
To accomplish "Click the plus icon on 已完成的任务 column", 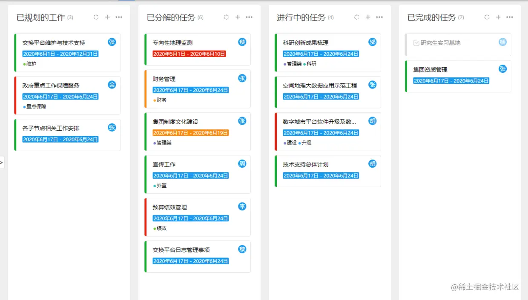I will click(x=498, y=17).
